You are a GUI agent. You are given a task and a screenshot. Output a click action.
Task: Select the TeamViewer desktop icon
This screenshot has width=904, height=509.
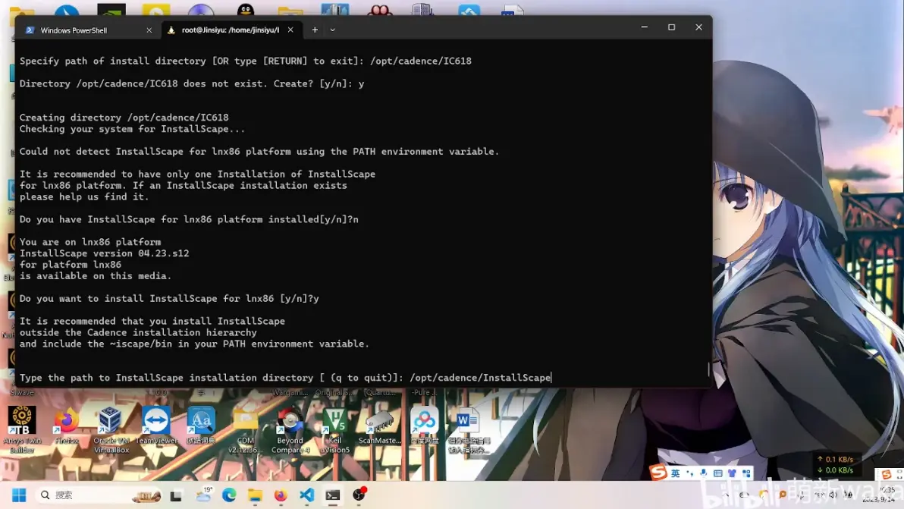click(x=156, y=426)
